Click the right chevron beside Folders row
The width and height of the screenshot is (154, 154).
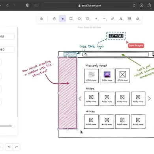pos(149,98)
